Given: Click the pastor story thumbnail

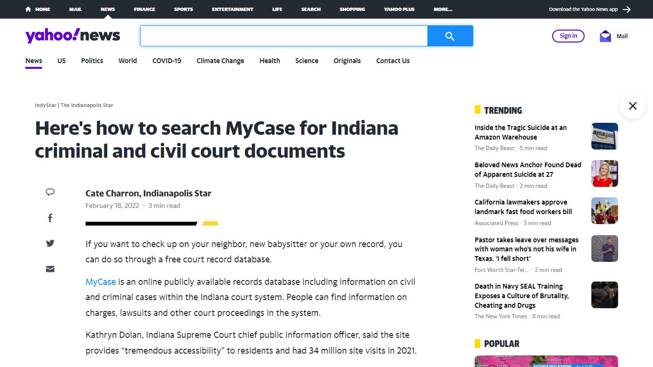Looking at the screenshot, I should [x=605, y=248].
